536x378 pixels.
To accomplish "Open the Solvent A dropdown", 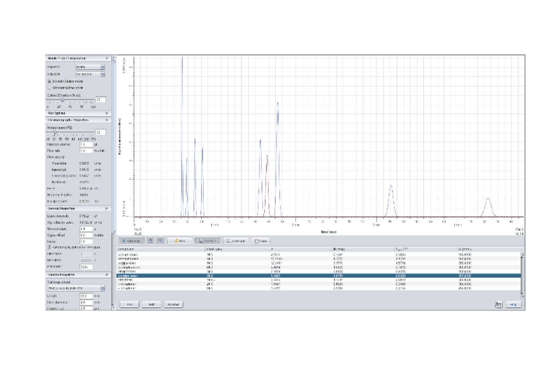I will pyautogui.click(x=90, y=66).
